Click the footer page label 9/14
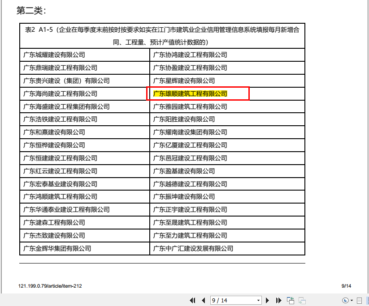 tap(346, 286)
